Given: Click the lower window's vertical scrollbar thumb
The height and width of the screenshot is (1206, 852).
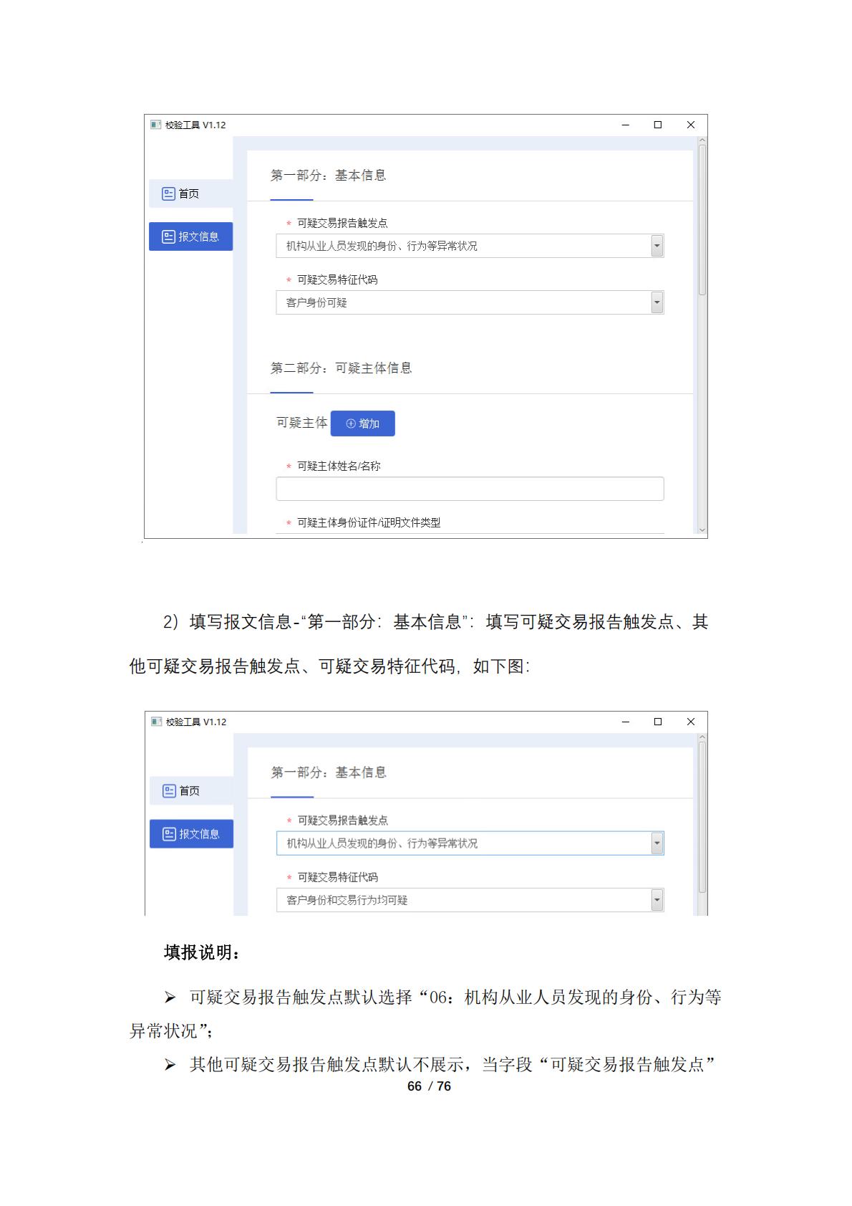Looking at the screenshot, I should tap(702, 817).
